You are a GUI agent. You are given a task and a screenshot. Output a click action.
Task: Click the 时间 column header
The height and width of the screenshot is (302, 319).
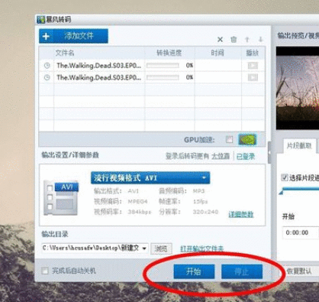pos(217,53)
